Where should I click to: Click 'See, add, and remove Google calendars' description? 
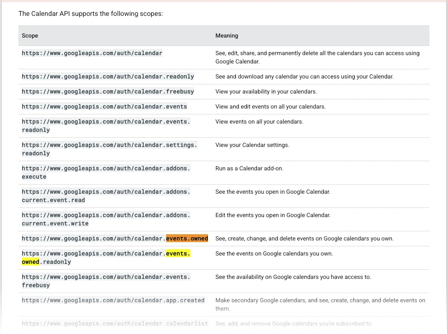(294, 324)
